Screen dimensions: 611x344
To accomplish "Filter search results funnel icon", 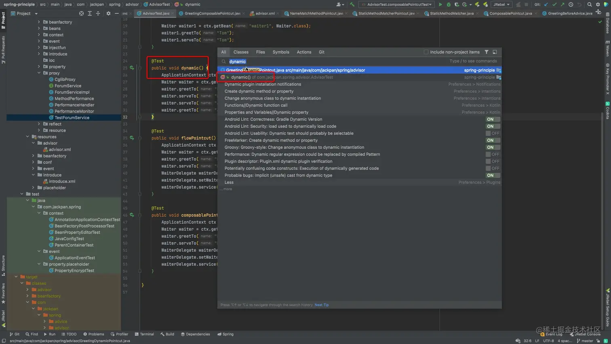I will point(487,52).
